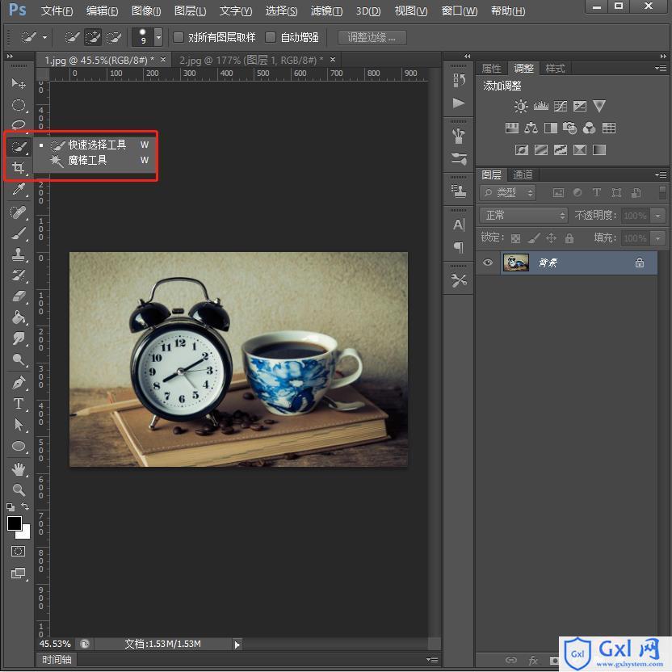Choose Add to Selection mode
Viewport: 672px width, 672px height.
tap(93, 38)
